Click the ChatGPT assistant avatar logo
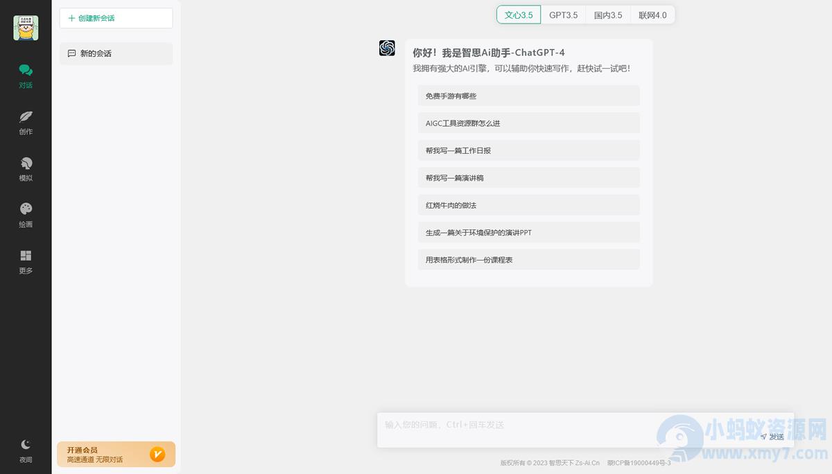The image size is (832, 474). pos(387,48)
